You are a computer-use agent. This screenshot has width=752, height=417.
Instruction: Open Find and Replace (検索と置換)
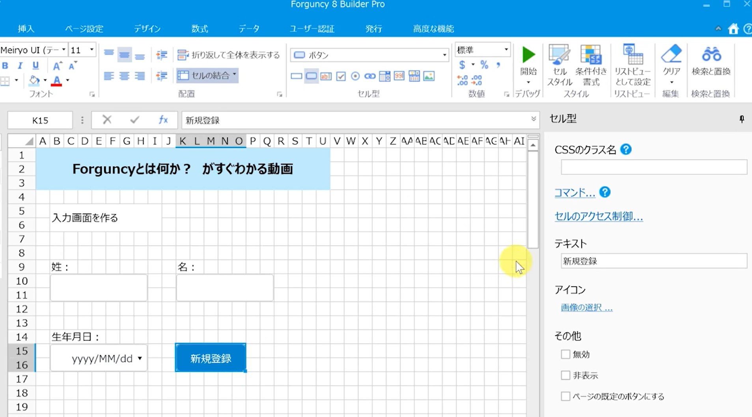pos(711,60)
